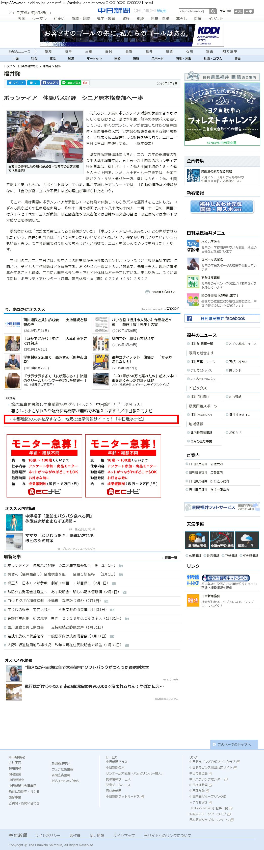Click the 日刊県民福井 購読のご案内 banner
Image resolution: width=264 pixels, height=850 pixels.
(222, 77)
